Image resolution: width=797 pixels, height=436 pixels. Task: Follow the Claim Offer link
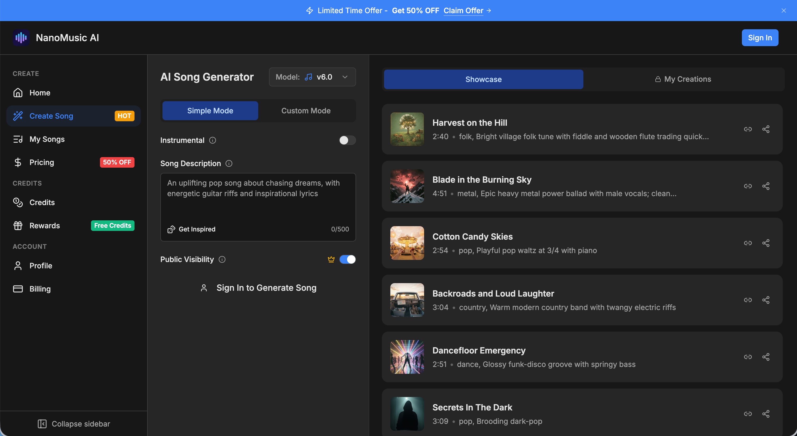(463, 11)
